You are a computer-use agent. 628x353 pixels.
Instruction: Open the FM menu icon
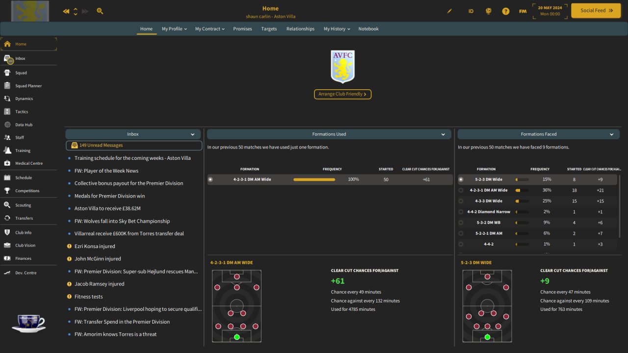tap(523, 11)
